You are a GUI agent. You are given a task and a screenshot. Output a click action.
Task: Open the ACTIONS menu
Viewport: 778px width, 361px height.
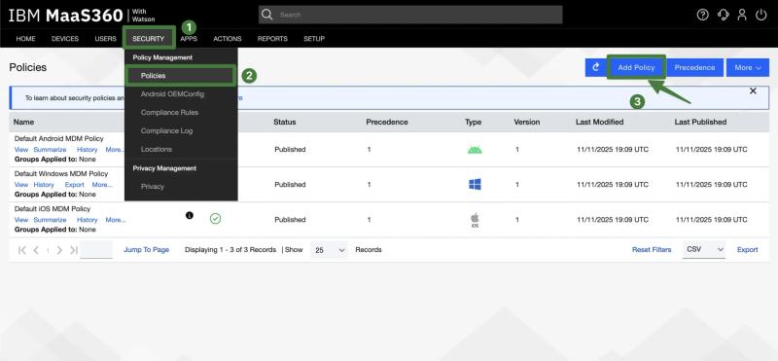point(228,39)
